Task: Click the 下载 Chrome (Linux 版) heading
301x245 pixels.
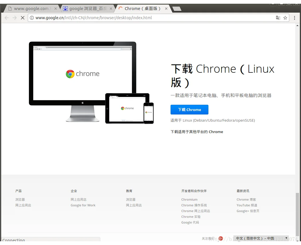Action: (222, 76)
